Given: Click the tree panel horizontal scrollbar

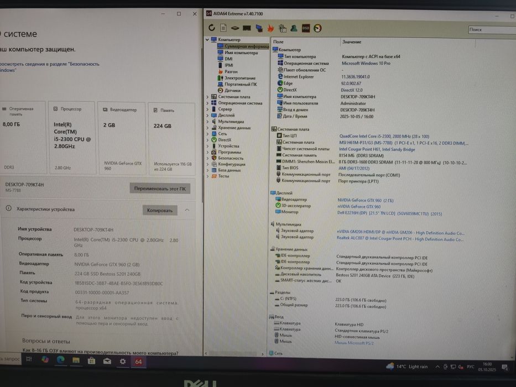Looking at the screenshot, I should (x=235, y=354).
